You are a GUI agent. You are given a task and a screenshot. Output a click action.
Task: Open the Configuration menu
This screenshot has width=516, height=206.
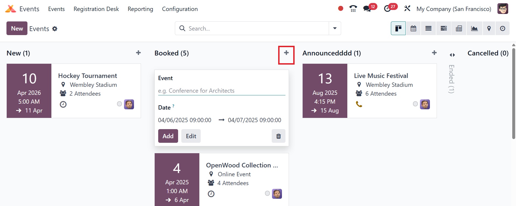coord(180,9)
